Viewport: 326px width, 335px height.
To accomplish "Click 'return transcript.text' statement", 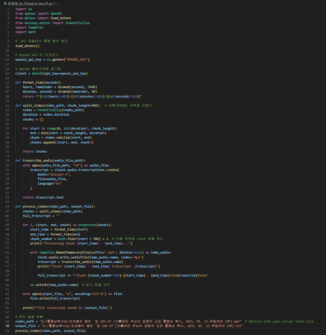I will point(43,197).
